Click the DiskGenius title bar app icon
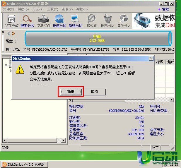The image size is (181, 168). [x=4, y=4]
